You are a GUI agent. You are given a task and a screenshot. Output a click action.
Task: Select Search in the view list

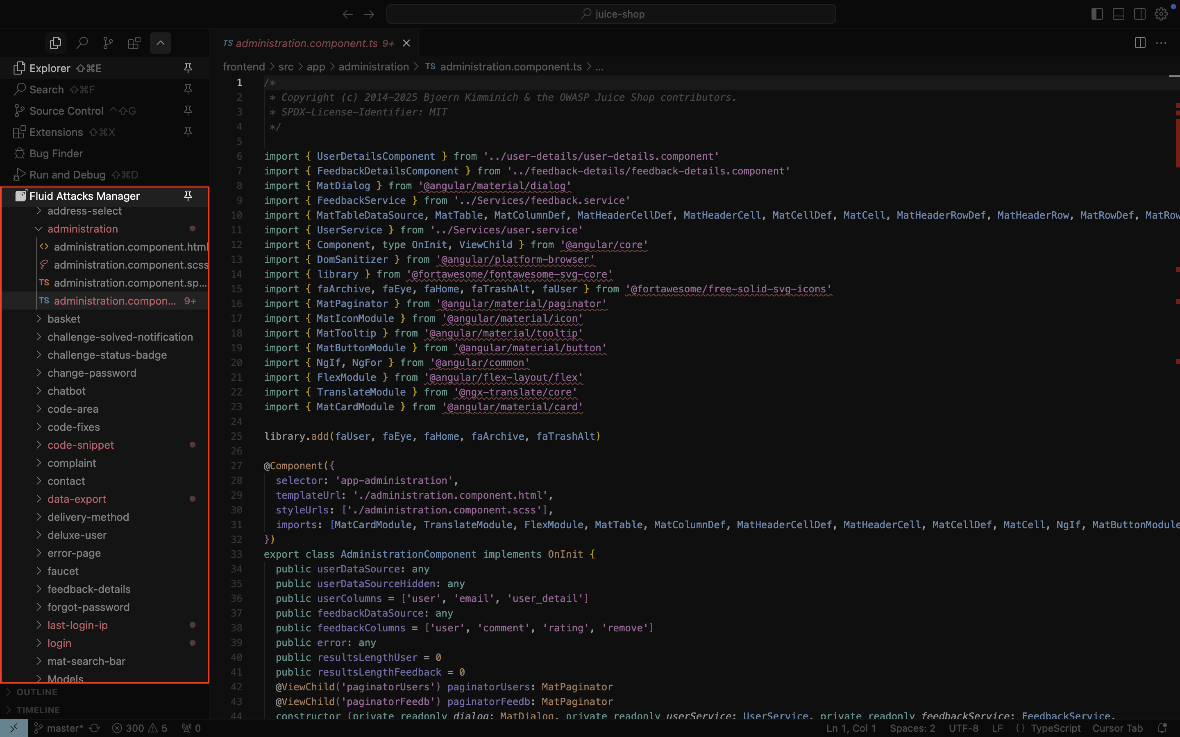click(x=104, y=90)
